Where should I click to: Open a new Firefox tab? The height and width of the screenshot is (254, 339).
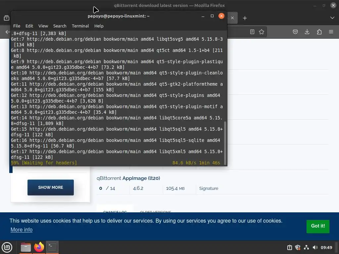245,18
